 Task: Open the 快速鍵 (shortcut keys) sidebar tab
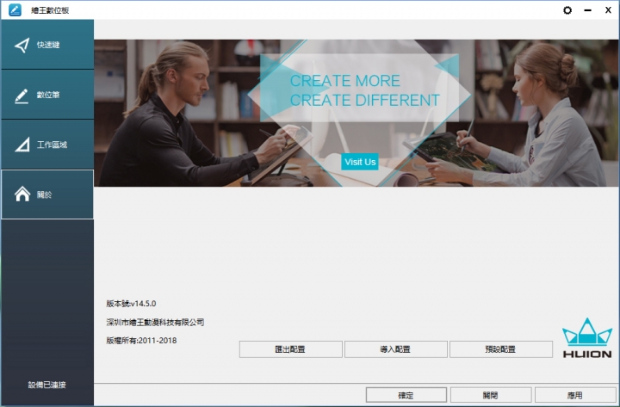[47, 45]
